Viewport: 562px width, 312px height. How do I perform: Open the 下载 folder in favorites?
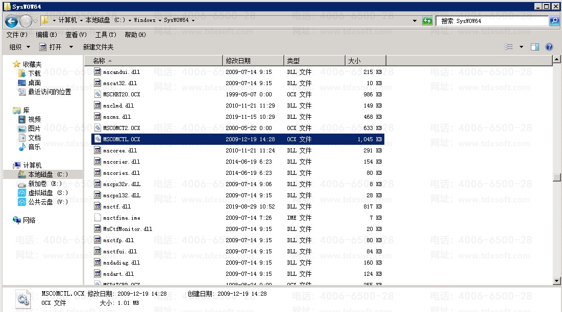point(34,73)
